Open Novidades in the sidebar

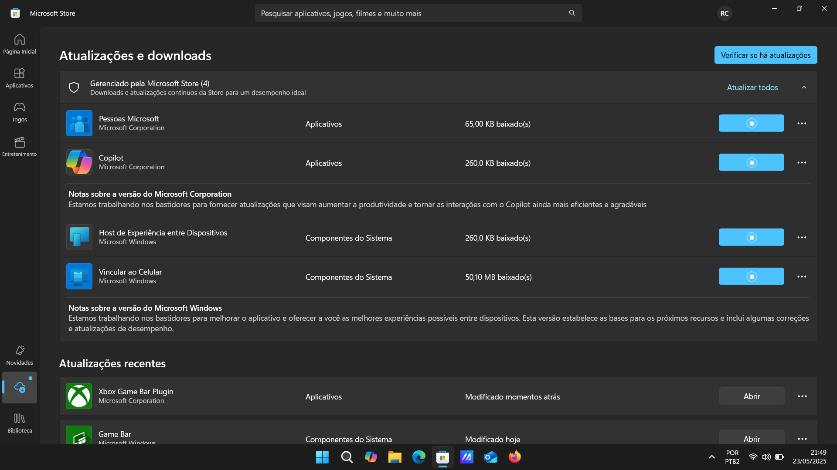click(20, 355)
